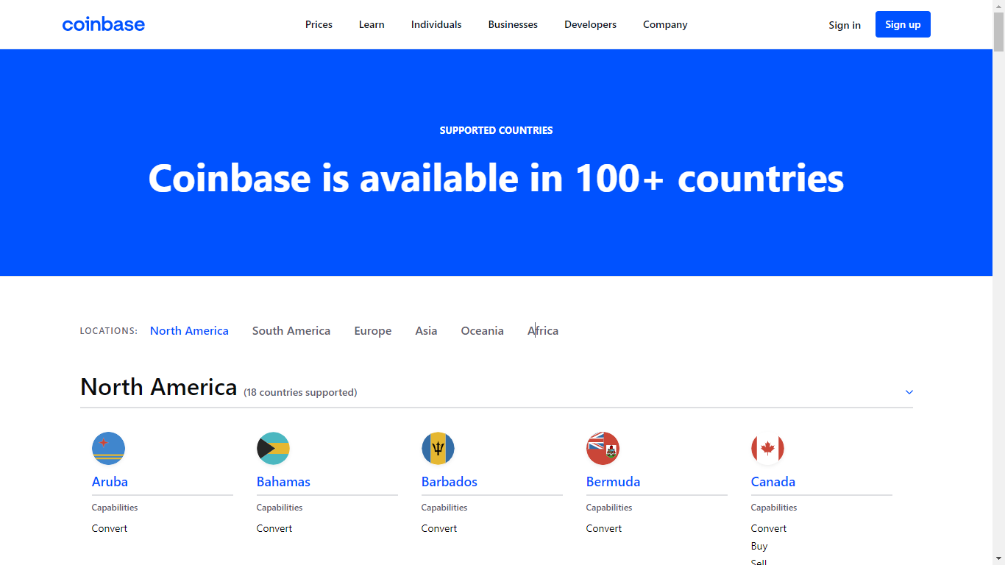Click the Bermuda flag icon
The width and height of the screenshot is (1005, 565).
603,448
